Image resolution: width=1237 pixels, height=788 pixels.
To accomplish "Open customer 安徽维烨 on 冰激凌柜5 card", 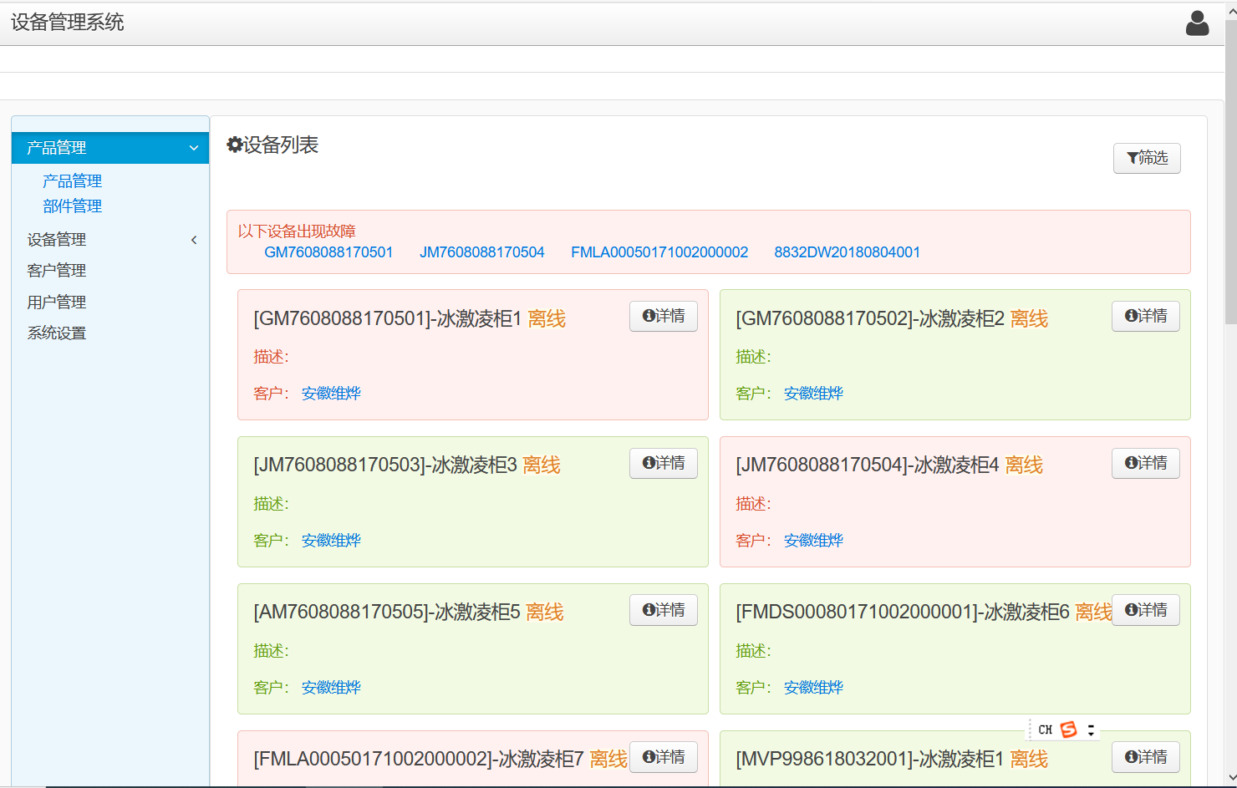I will click(x=331, y=688).
